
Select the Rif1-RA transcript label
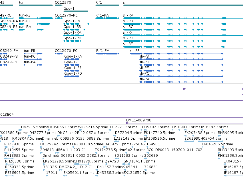102,15
